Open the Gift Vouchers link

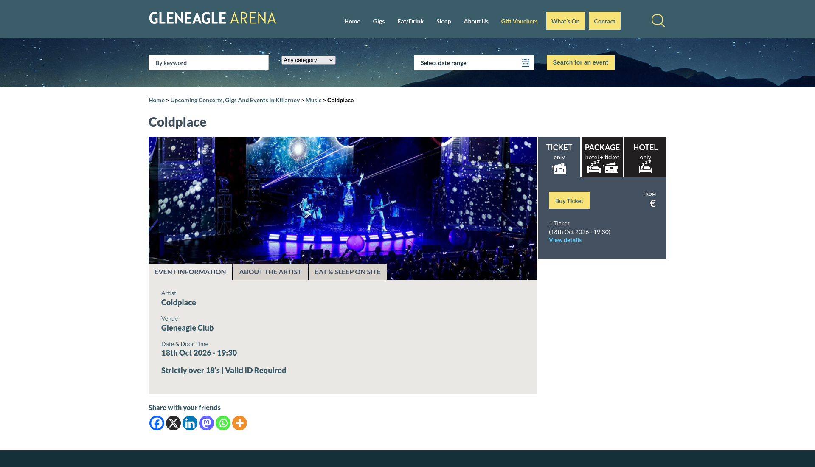click(x=519, y=21)
